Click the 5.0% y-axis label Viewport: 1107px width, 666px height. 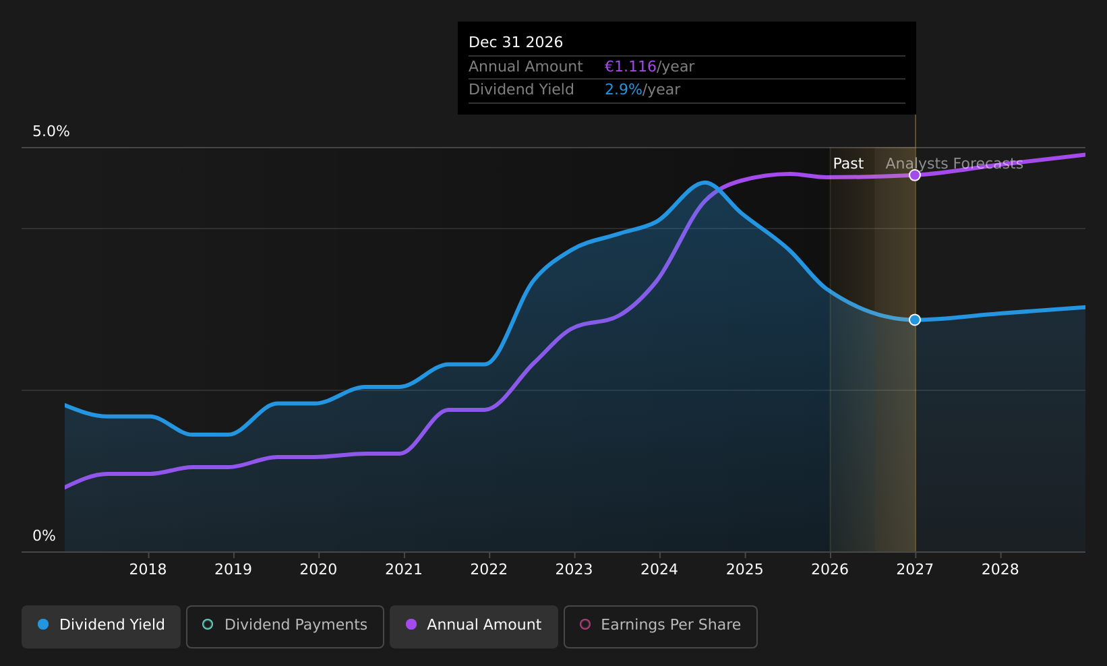51,131
